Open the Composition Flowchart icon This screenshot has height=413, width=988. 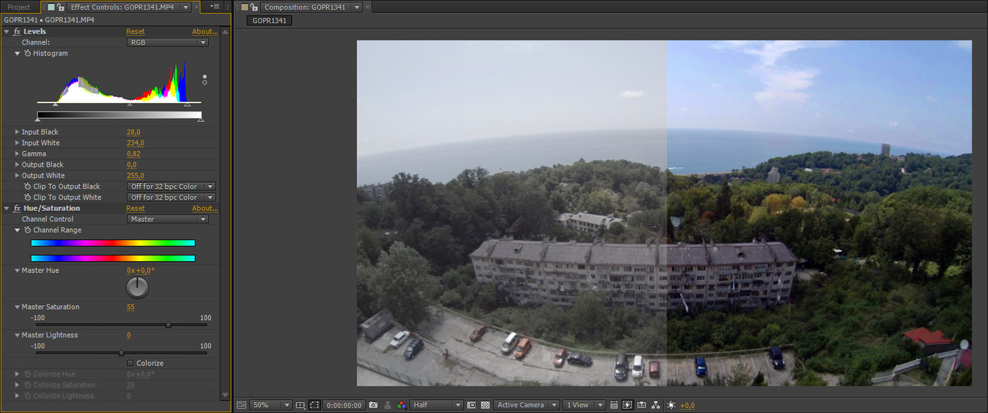tap(656, 405)
